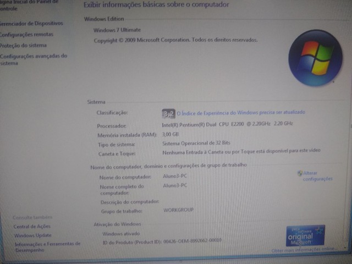Select the Copyright 2009 Microsoft Corporation line
This screenshot has width=352, height=264.
(175, 40)
